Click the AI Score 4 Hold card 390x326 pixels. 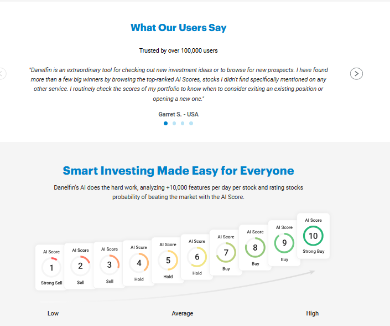tap(139, 263)
